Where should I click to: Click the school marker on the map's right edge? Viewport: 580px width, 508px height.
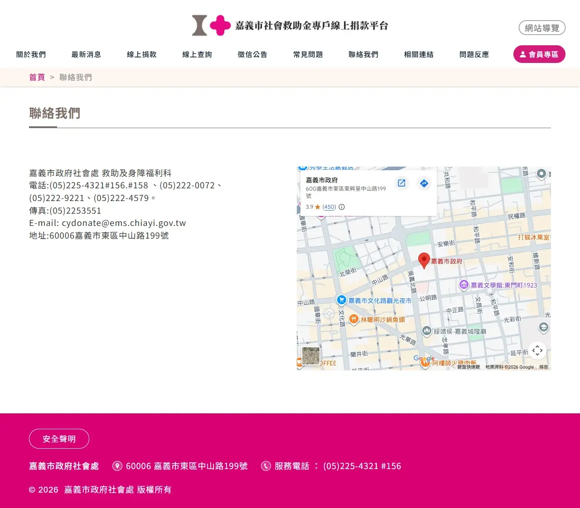pos(544,327)
